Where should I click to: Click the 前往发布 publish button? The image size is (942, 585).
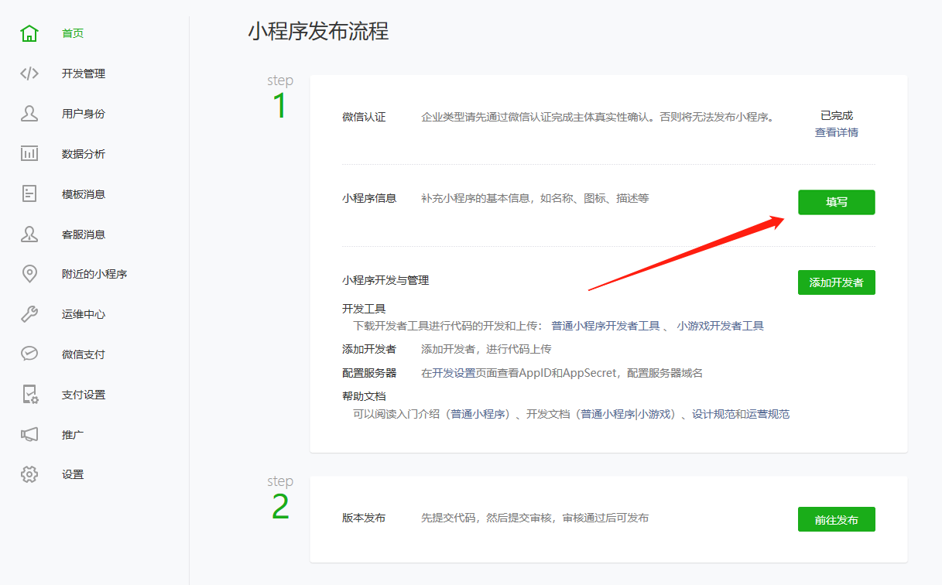(836, 519)
